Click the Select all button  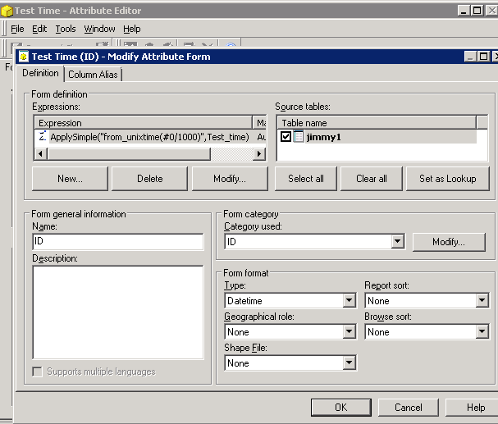point(306,179)
